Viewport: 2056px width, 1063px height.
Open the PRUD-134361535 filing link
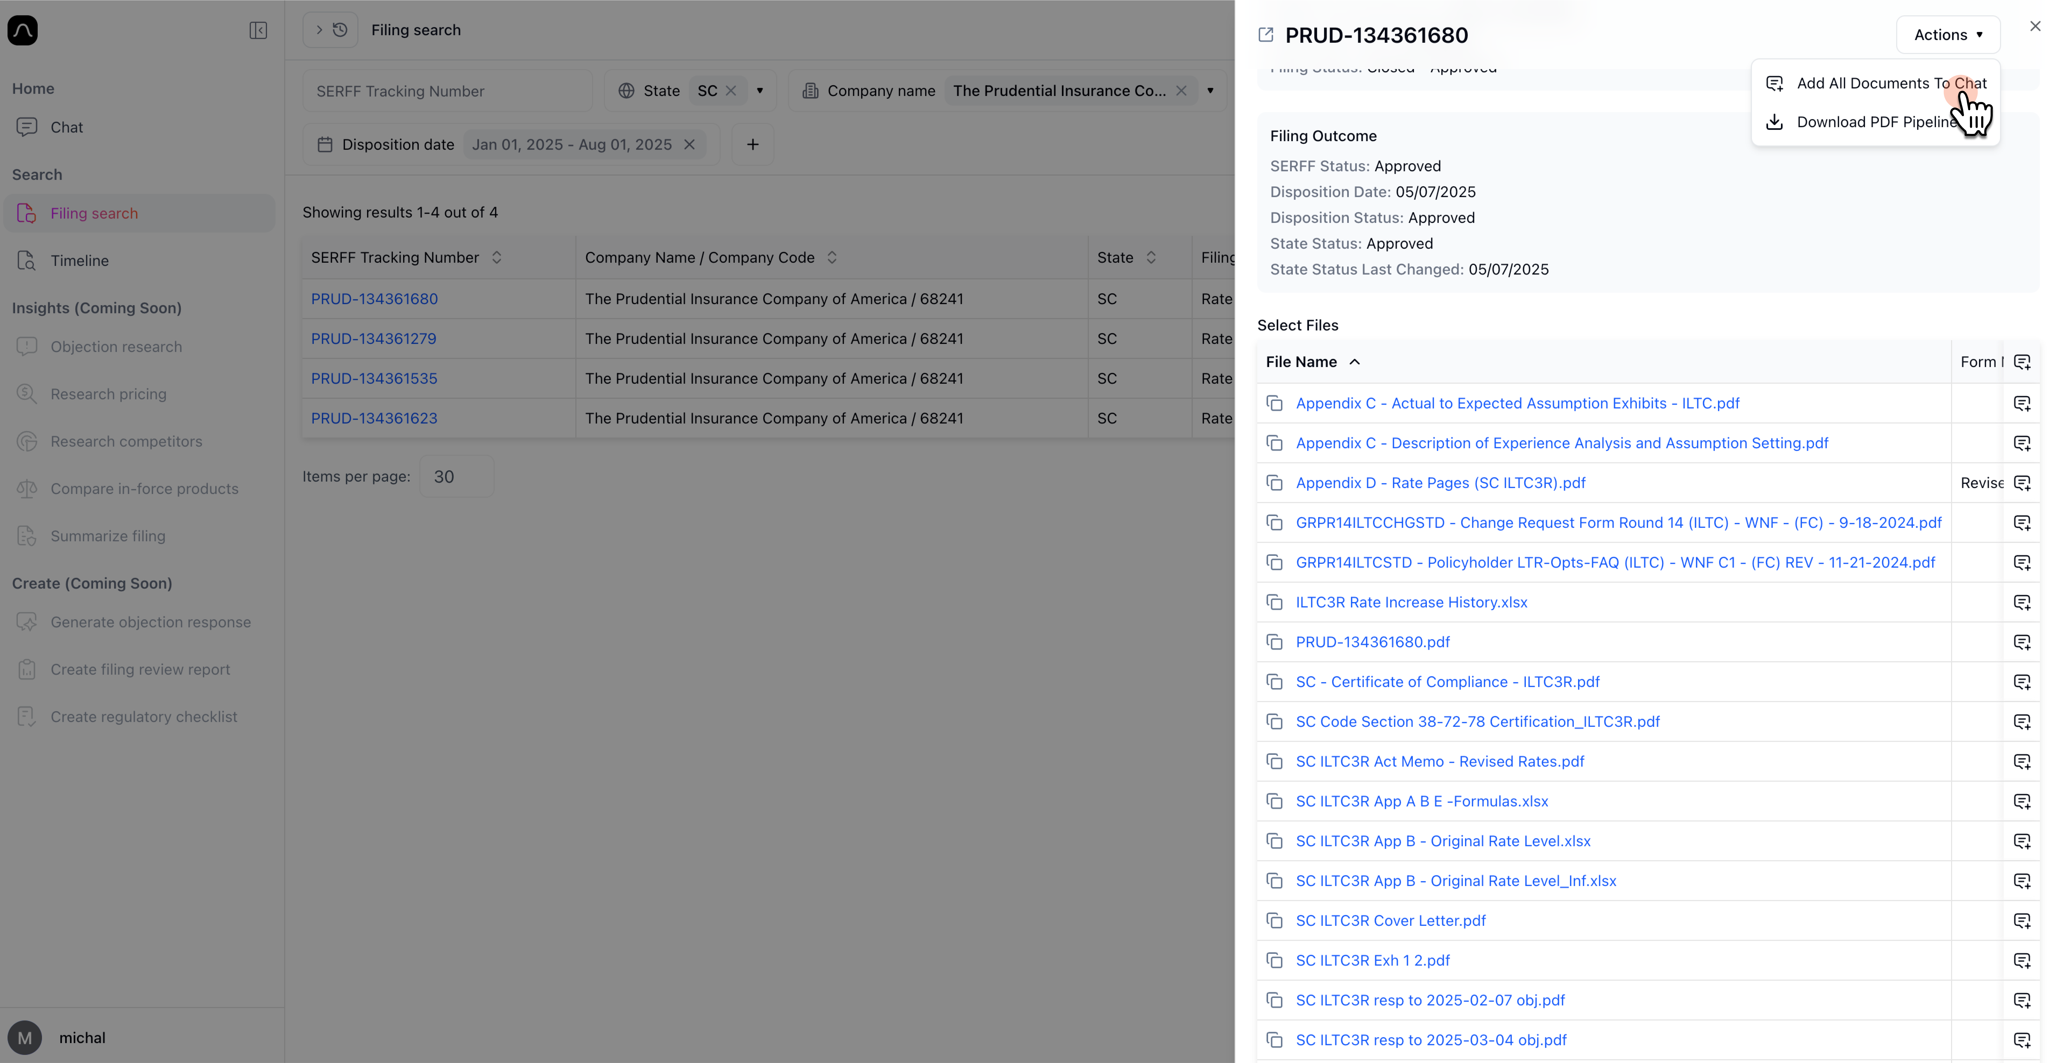[x=374, y=378]
